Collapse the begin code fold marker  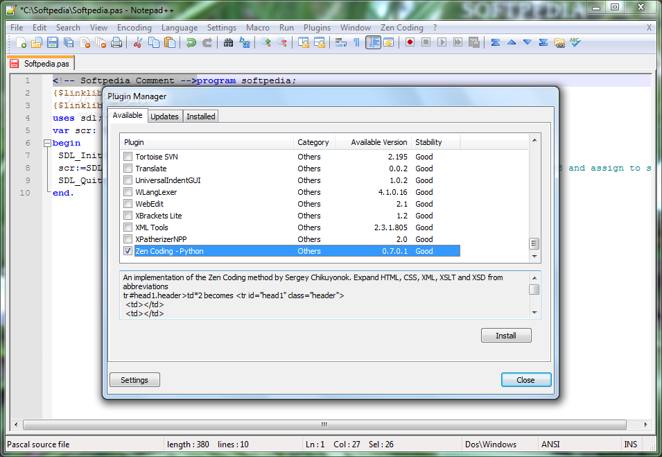pyautogui.click(x=47, y=143)
